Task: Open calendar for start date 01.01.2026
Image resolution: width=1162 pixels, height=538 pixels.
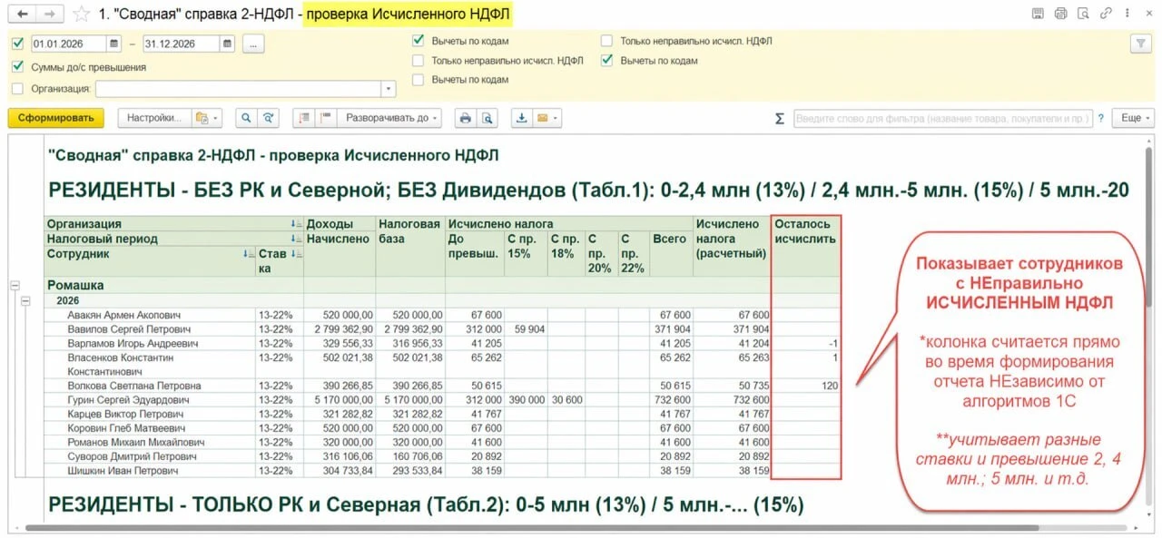Action: [x=113, y=44]
